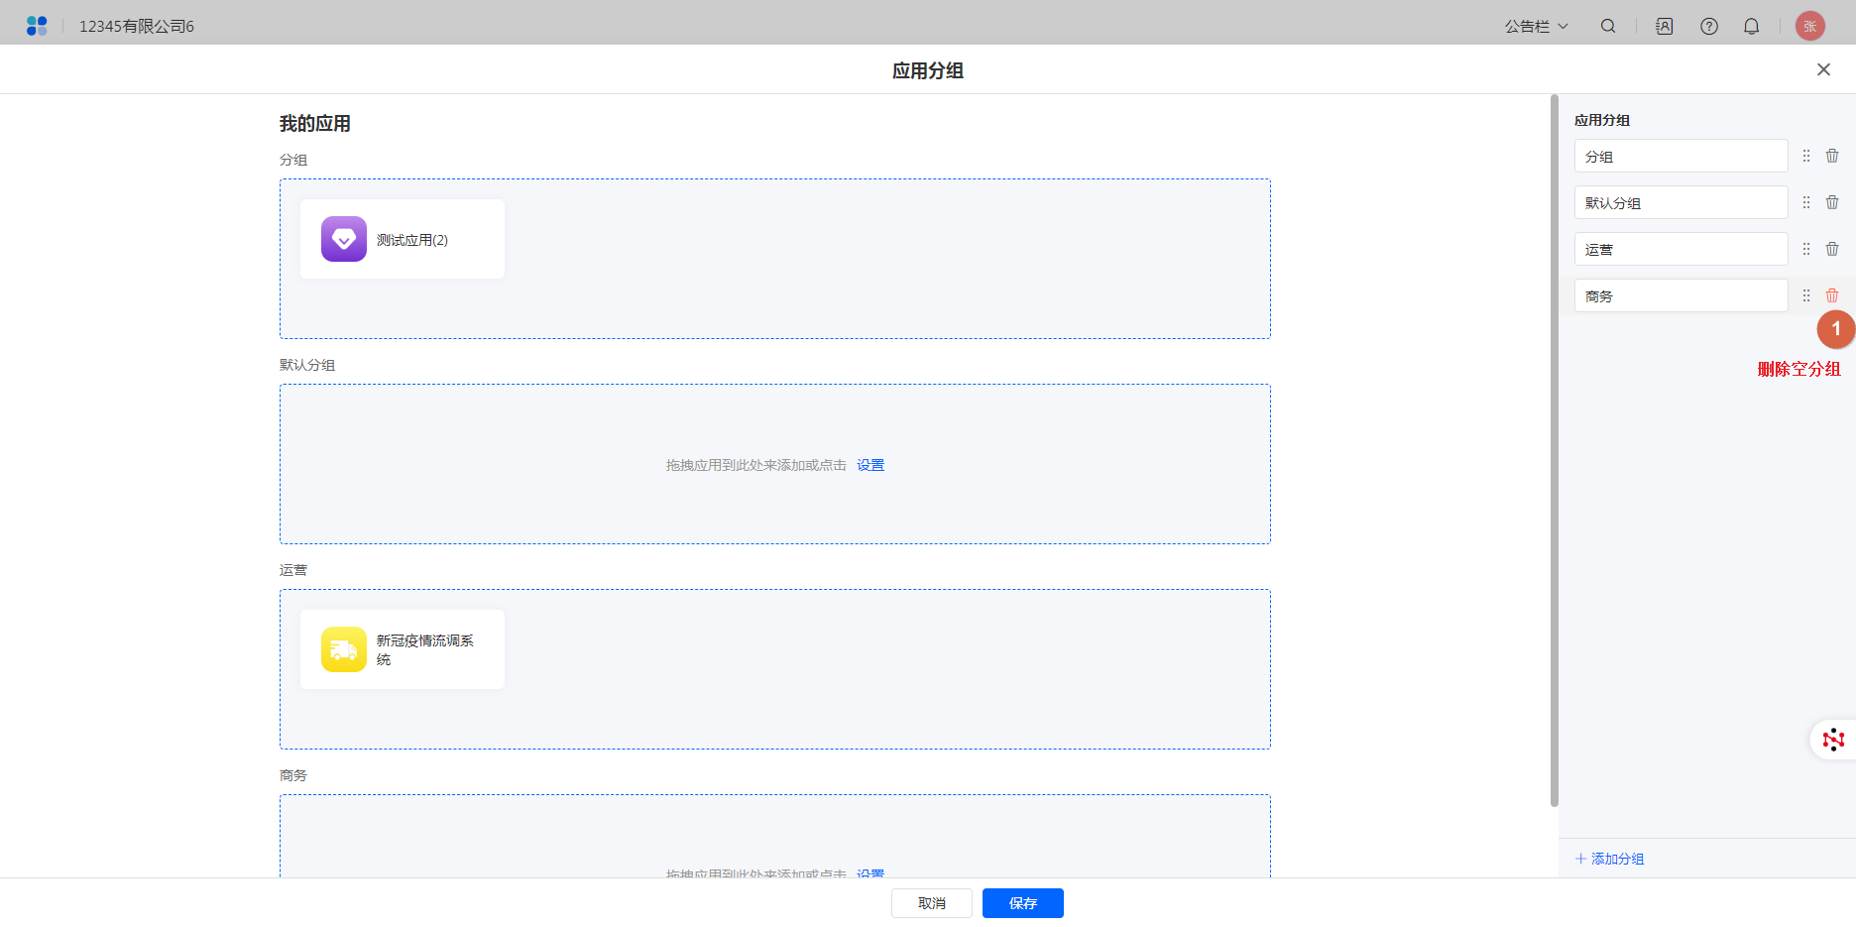The image size is (1856, 927).
Task: Select the 新冠疫情流调系统 app card
Action: 403,649
